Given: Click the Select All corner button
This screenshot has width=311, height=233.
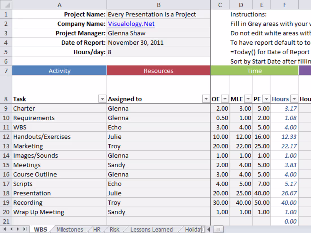Looking at the screenshot, I should (x=6, y=5).
